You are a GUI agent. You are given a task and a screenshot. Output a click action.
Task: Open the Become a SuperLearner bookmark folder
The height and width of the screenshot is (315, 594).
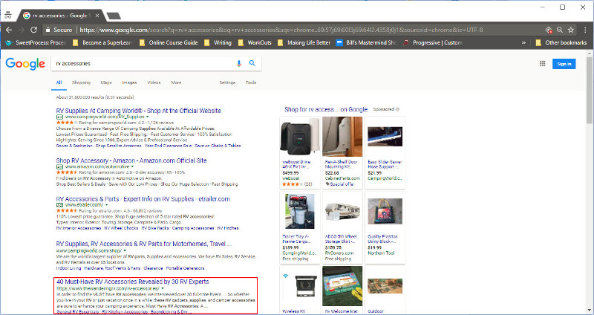(102, 43)
